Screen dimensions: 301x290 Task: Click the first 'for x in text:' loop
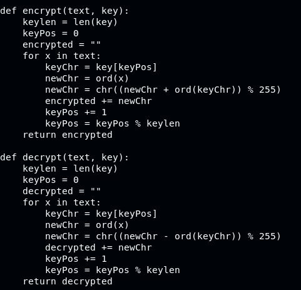click(x=62, y=56)
